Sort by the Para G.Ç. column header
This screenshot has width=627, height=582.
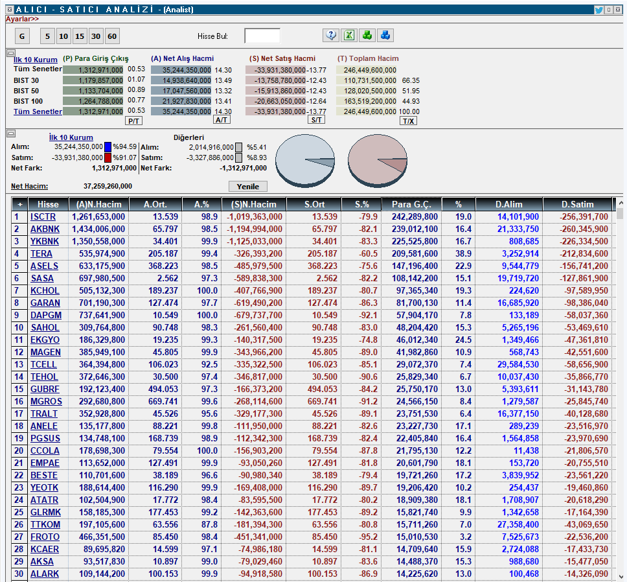tap(411, 204)
